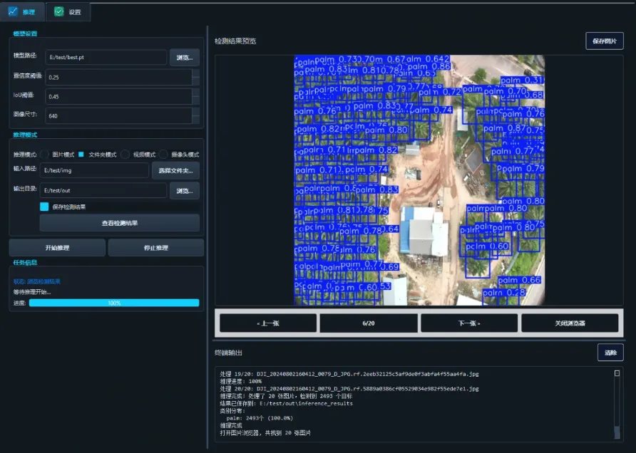Click the 选择文件夹... button
Image resolution: width=636 pixels, height=453 pixels.
[x=175, y=170]
